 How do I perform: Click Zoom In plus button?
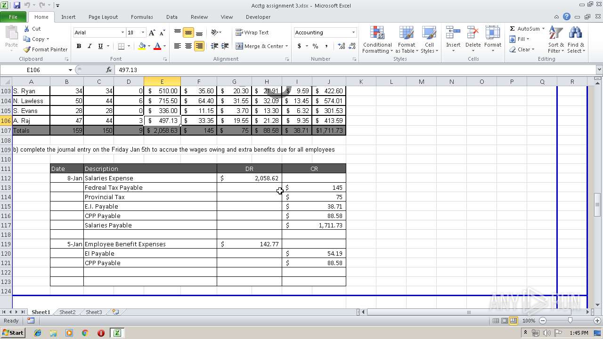pyautogui.click(x=597, y=321)
